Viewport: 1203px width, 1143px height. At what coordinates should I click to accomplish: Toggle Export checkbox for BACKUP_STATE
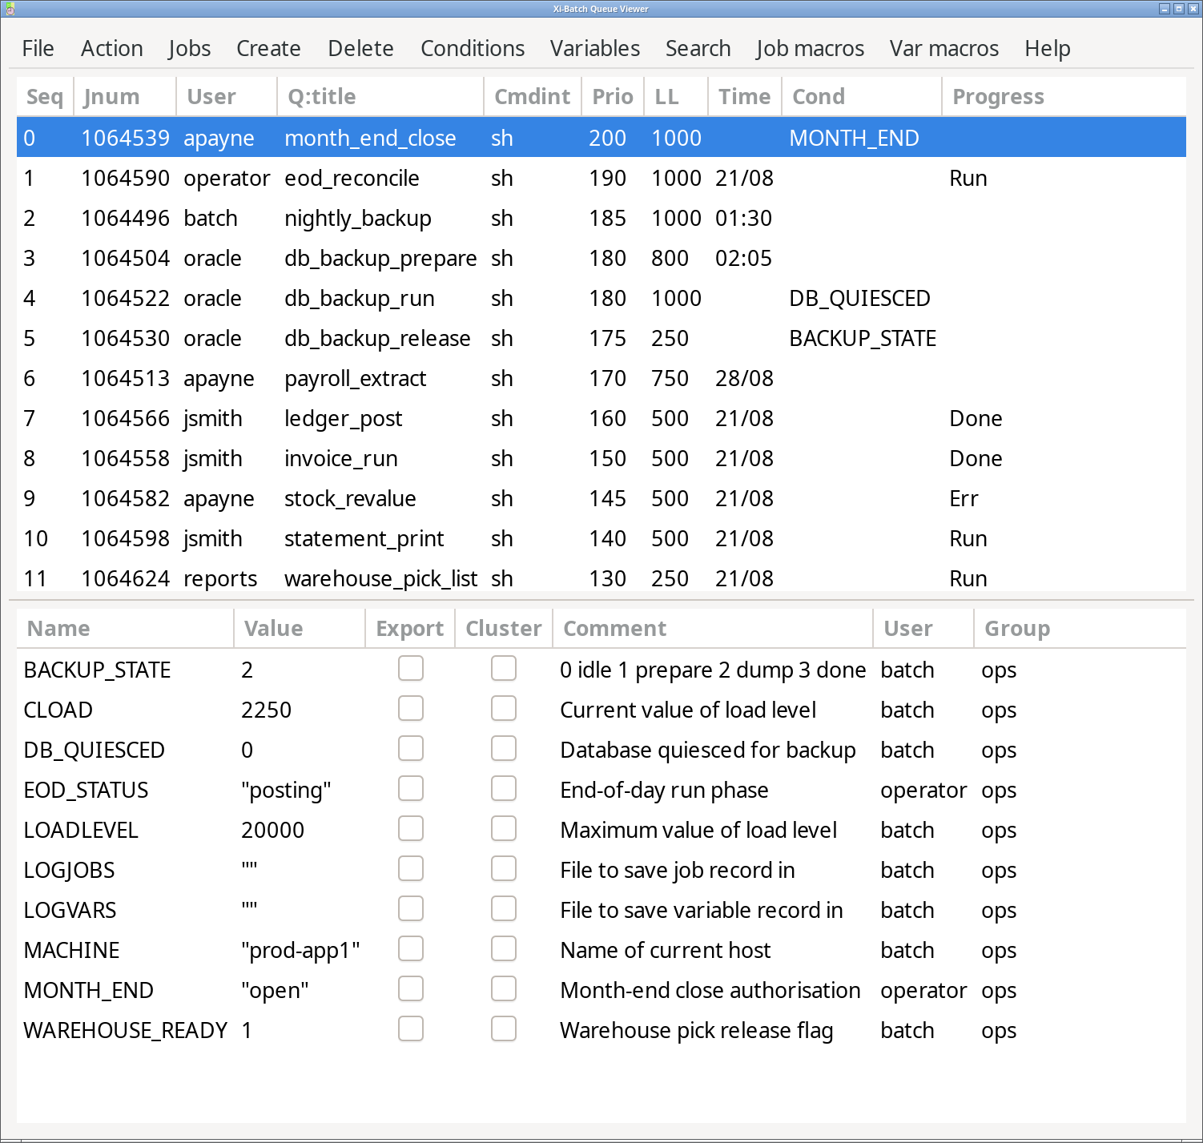tap(411, 668)
